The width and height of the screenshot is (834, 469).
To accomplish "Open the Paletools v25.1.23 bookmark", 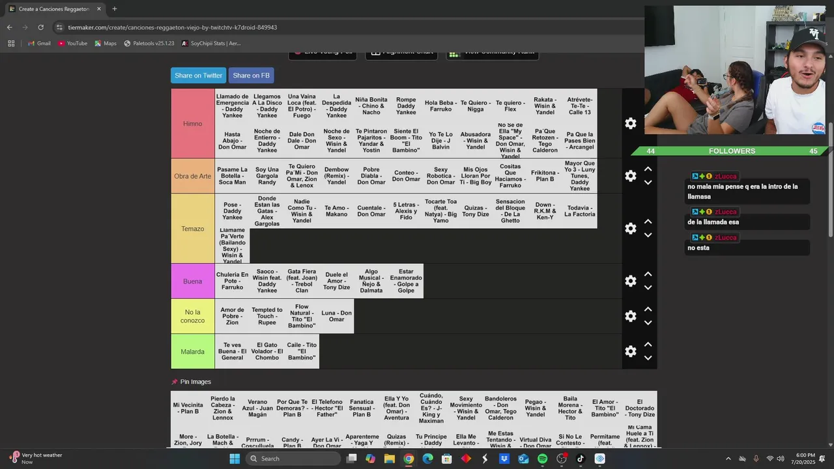I will pyautogui.click(x=149, y=44).
